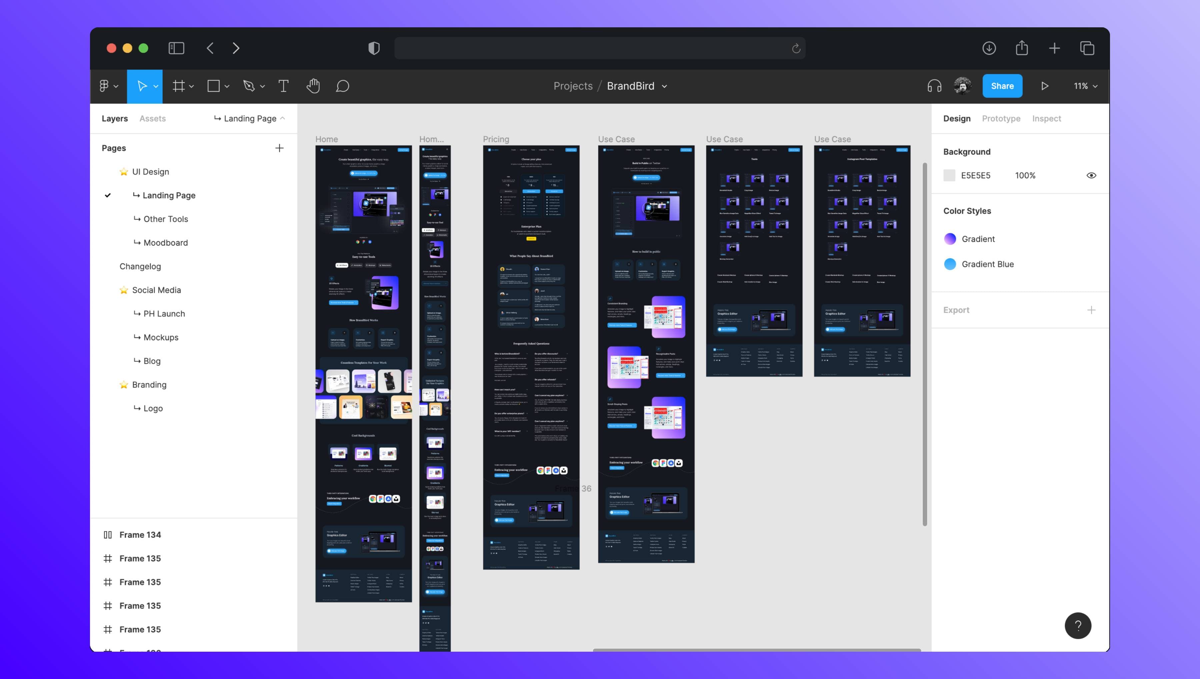Select the Pen tool
The image size is (1200, 679).
click(x=249, y=86)
